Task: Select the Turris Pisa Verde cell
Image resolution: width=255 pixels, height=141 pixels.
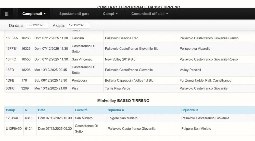Action: [118, 89]
